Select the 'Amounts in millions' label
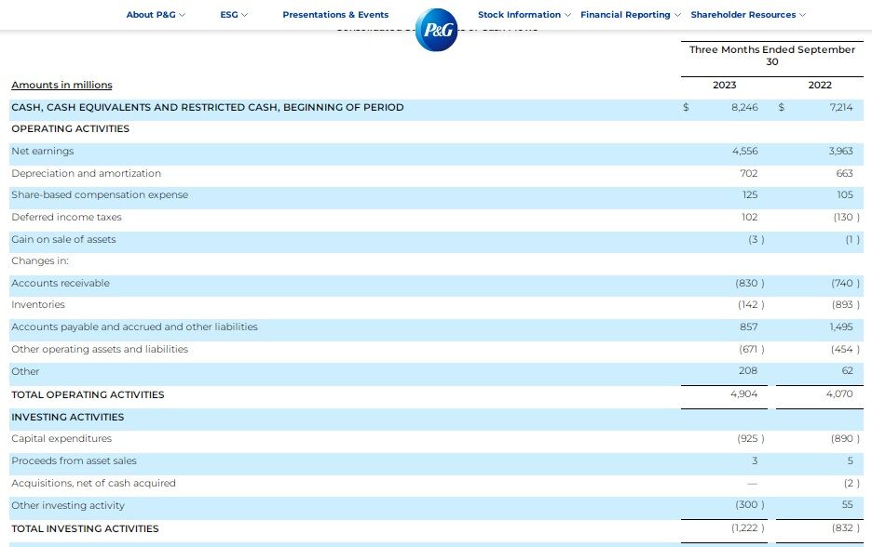872x547 pixels. click(61, 85)
